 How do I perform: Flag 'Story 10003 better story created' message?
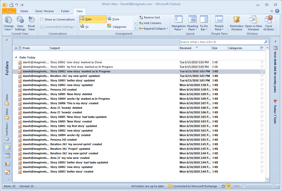(262, 172)
